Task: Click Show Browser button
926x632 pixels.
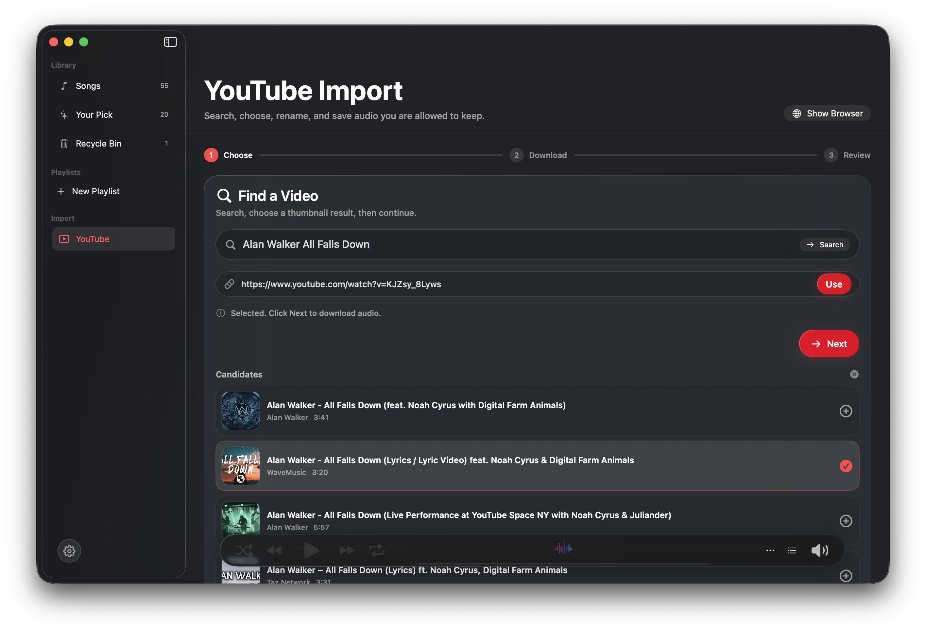Action: click(x=827, y=113)
